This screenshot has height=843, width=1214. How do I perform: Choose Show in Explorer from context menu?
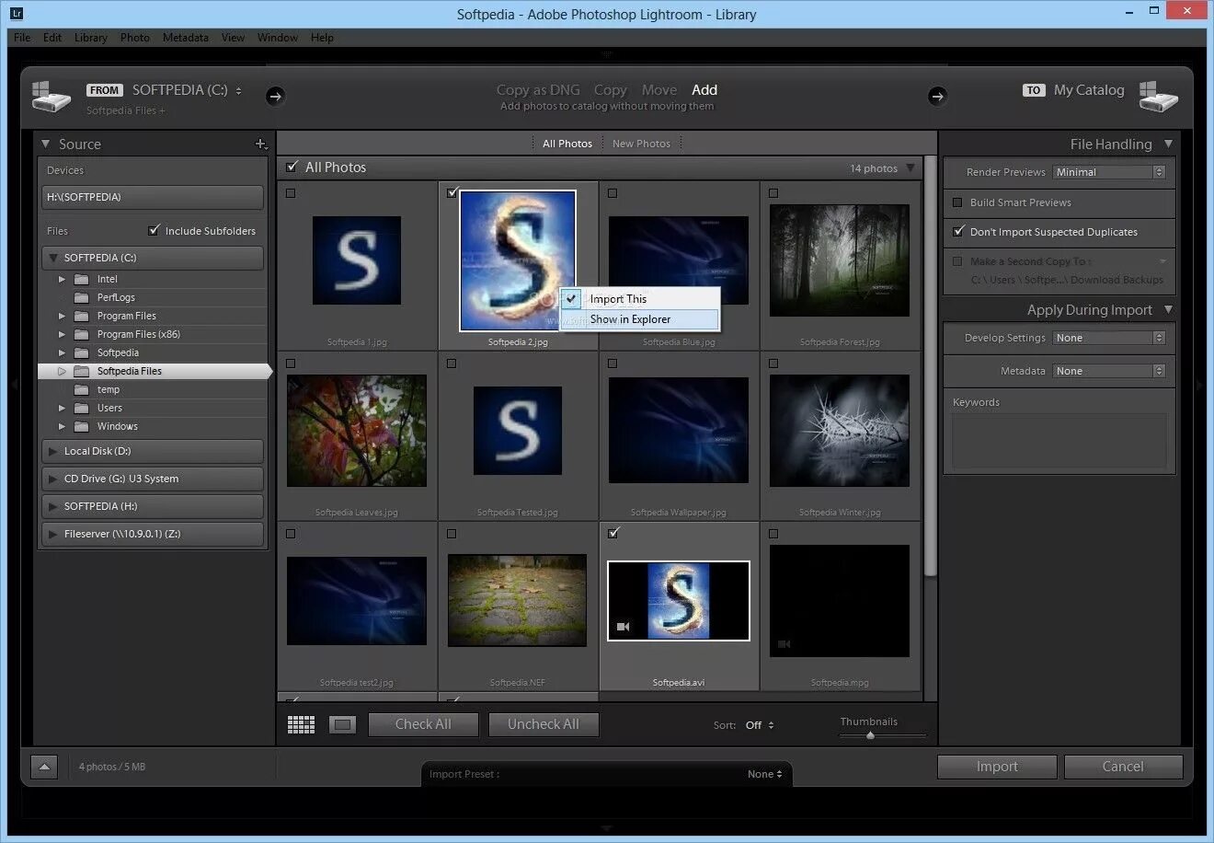point(640,319)
